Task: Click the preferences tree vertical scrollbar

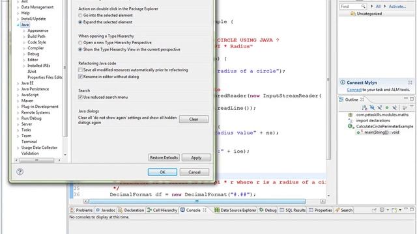Action: [x=65, y=68]
